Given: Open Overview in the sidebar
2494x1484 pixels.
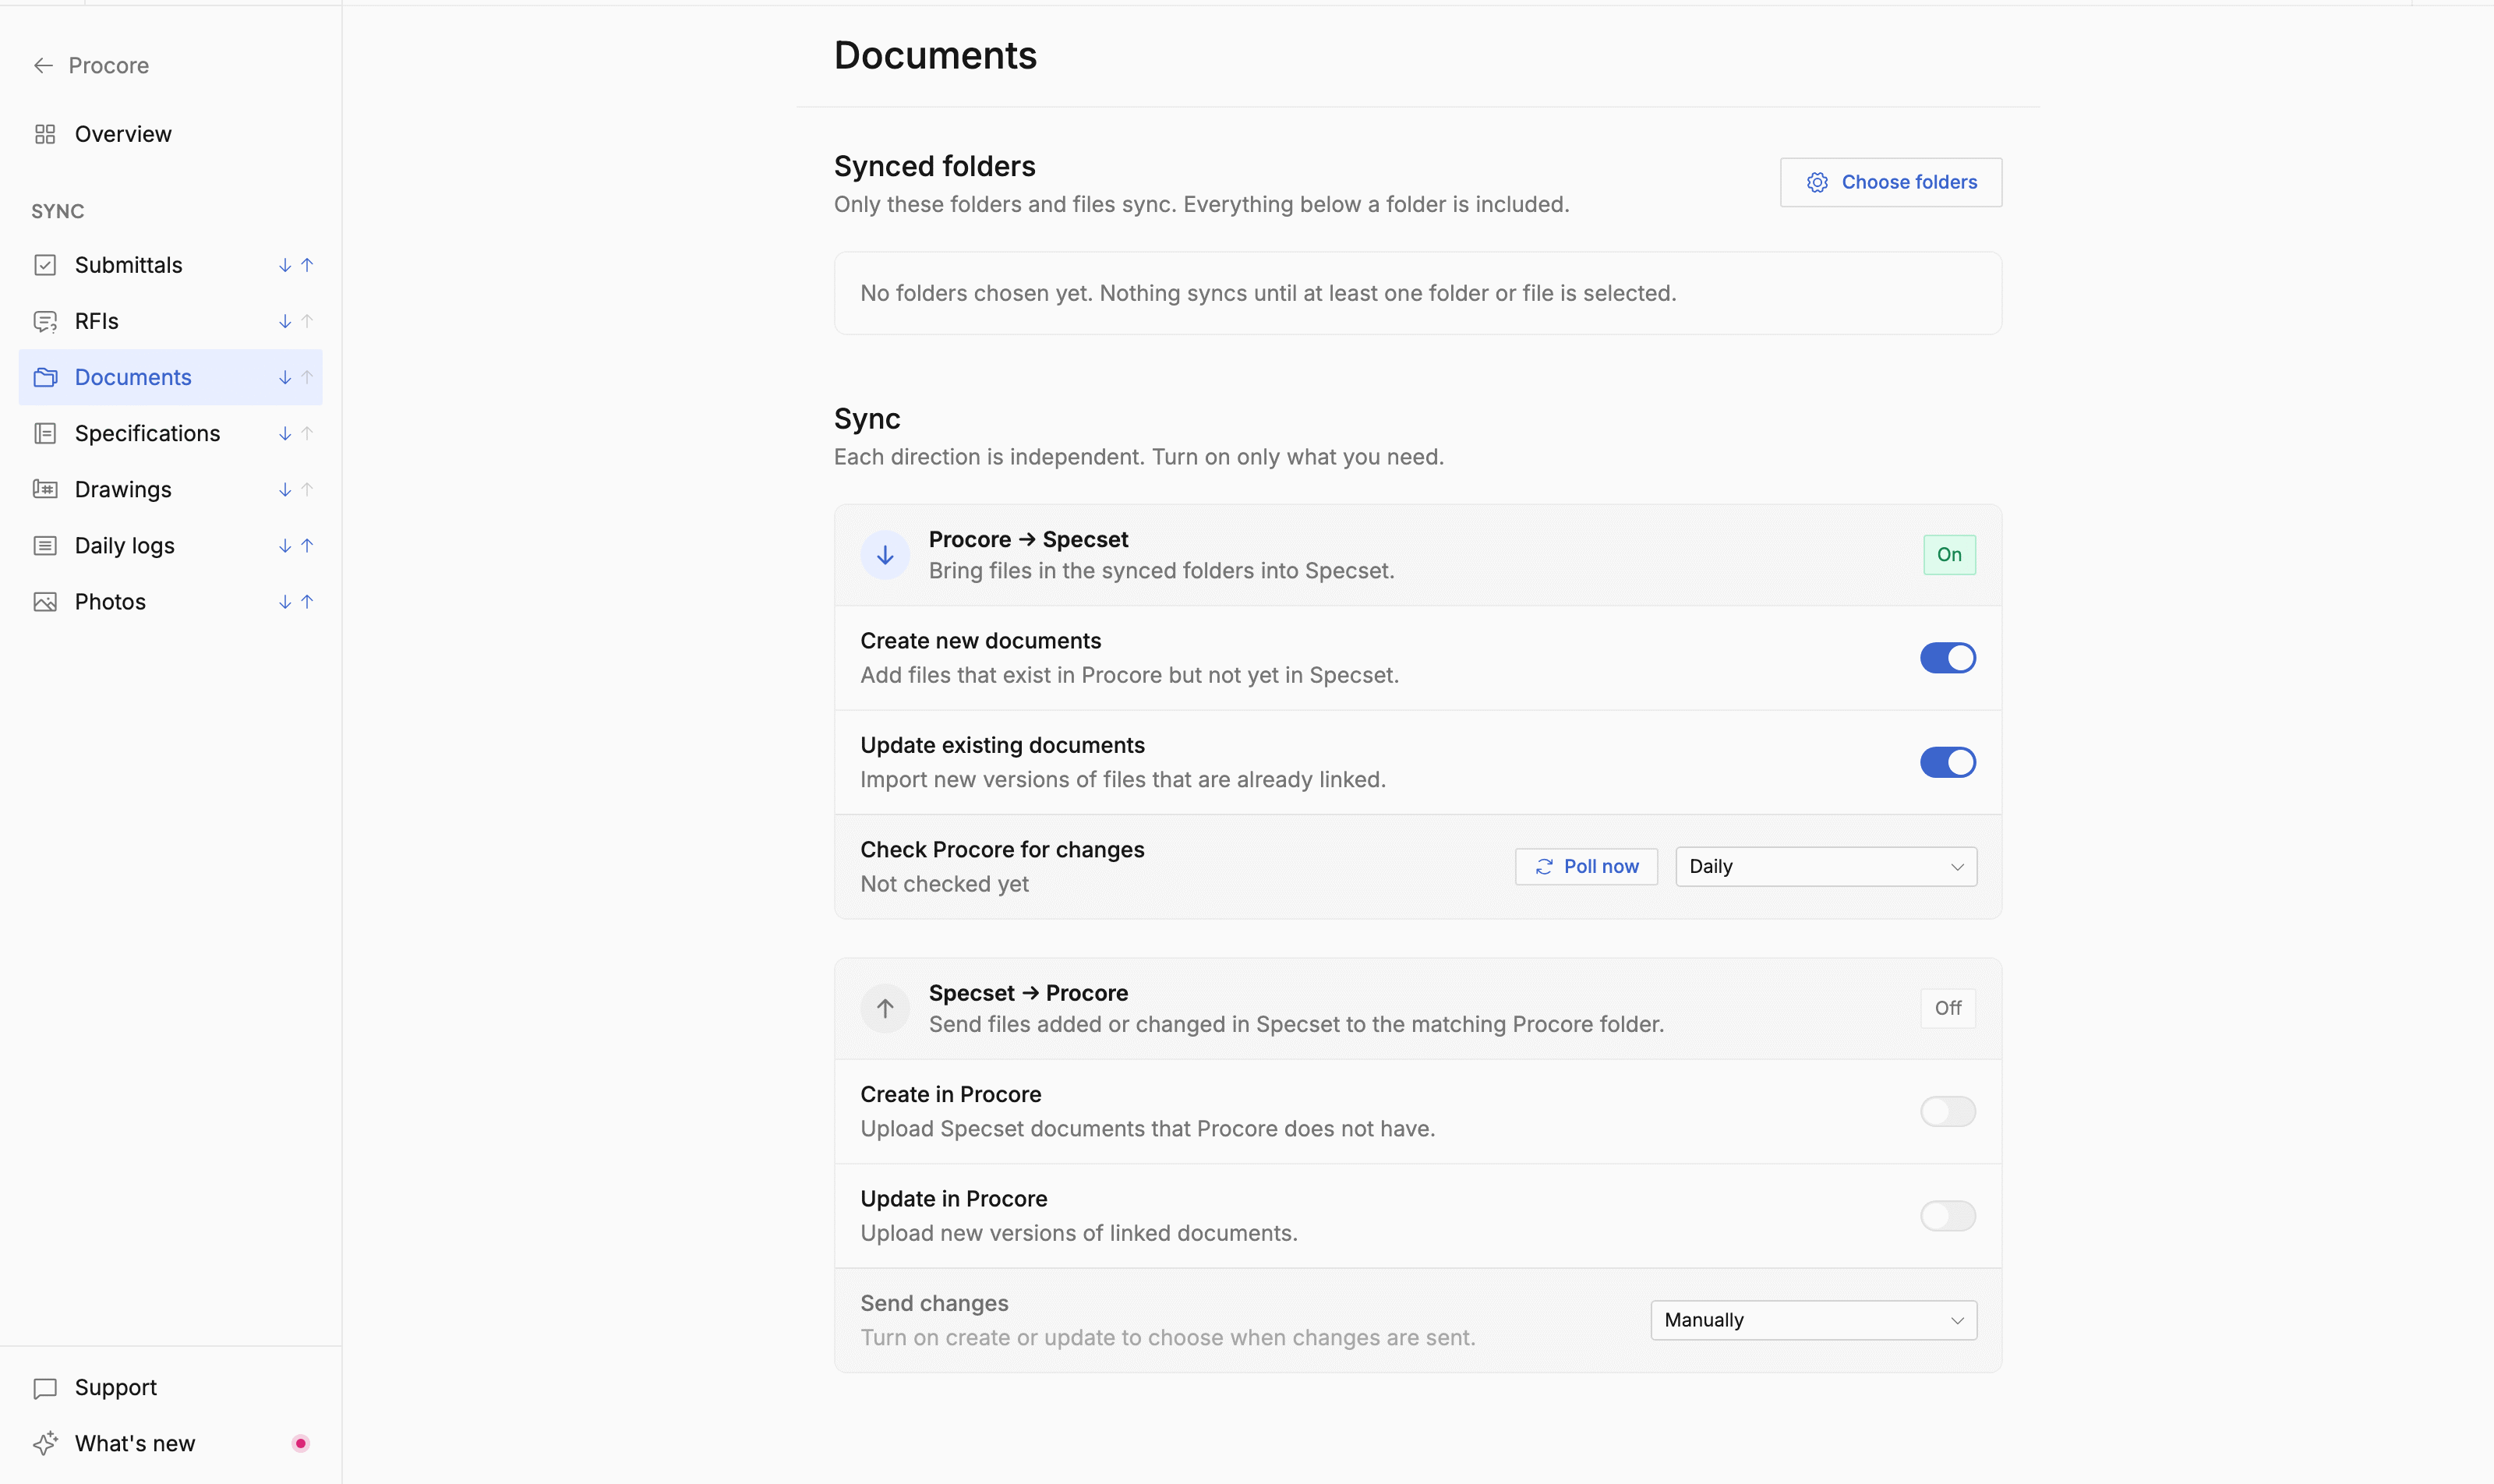Looking at the screenshot, I should [x=171, y=134].
